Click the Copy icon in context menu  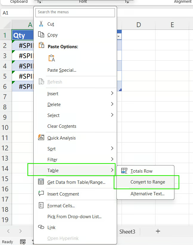point(41,35)
